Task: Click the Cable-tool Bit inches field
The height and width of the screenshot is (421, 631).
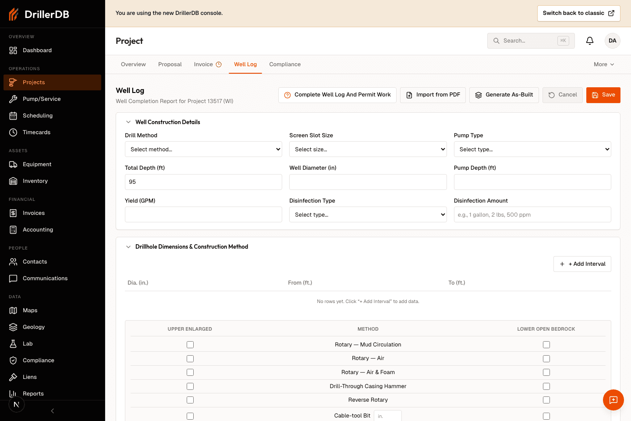Action: pos(388,416)
